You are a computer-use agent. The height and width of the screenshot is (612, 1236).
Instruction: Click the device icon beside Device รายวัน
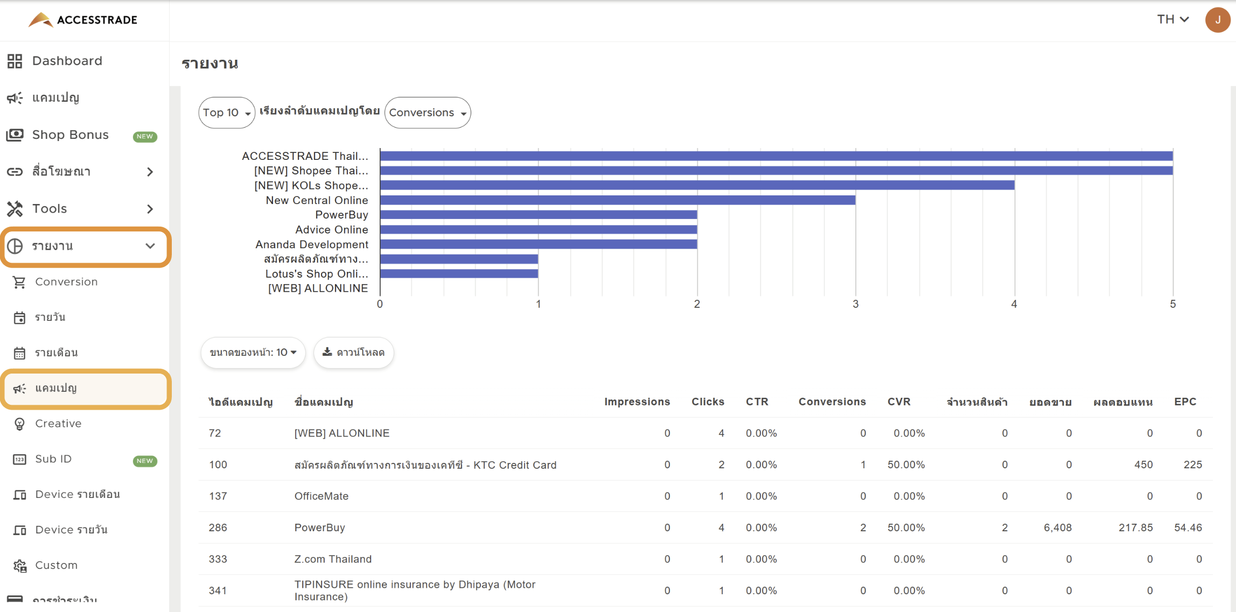(x=19, y=530)
